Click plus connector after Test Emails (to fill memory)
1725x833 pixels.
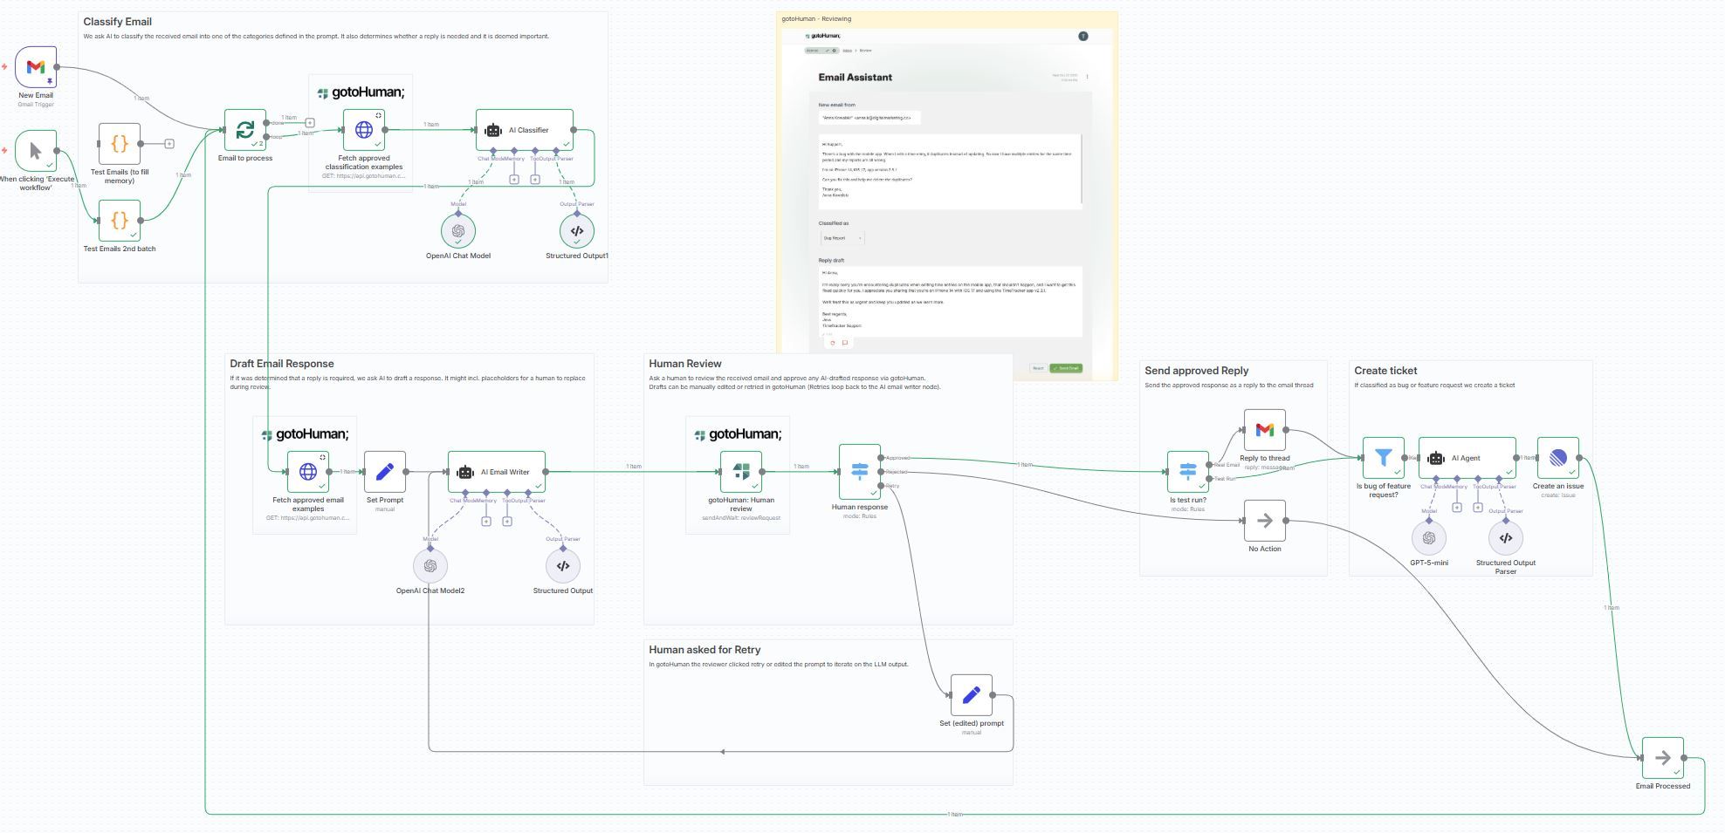(169, 144)
